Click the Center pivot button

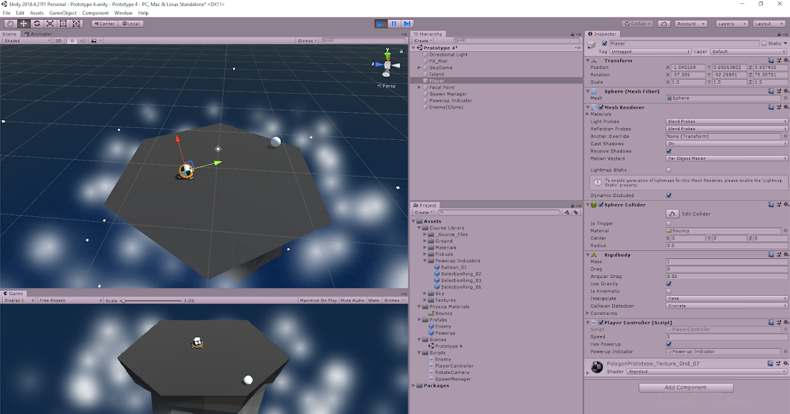(104, 23)
